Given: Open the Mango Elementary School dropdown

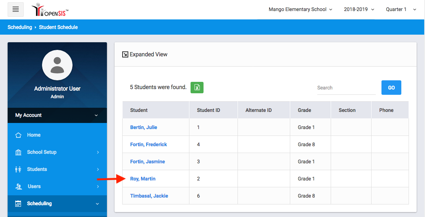Looking at the screenshot, I should [300, 10].
